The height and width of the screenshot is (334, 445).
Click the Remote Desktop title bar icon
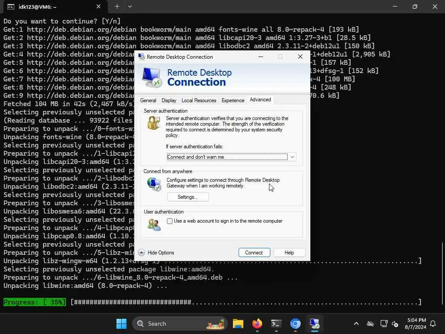[x=141, y=57]
